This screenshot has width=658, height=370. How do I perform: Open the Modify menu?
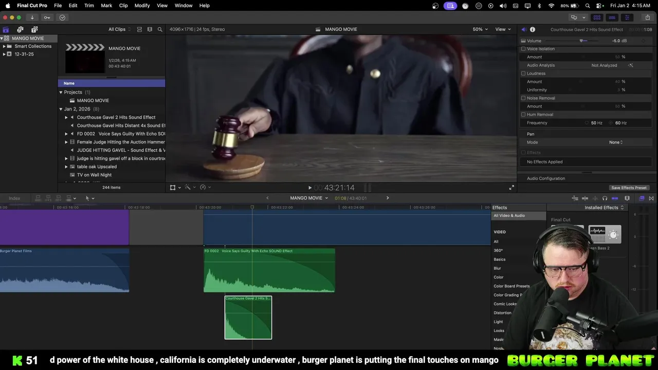142,6
